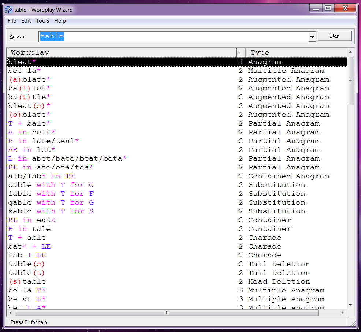
Task: Open the Help menu
Action: [x=60, y=21]
